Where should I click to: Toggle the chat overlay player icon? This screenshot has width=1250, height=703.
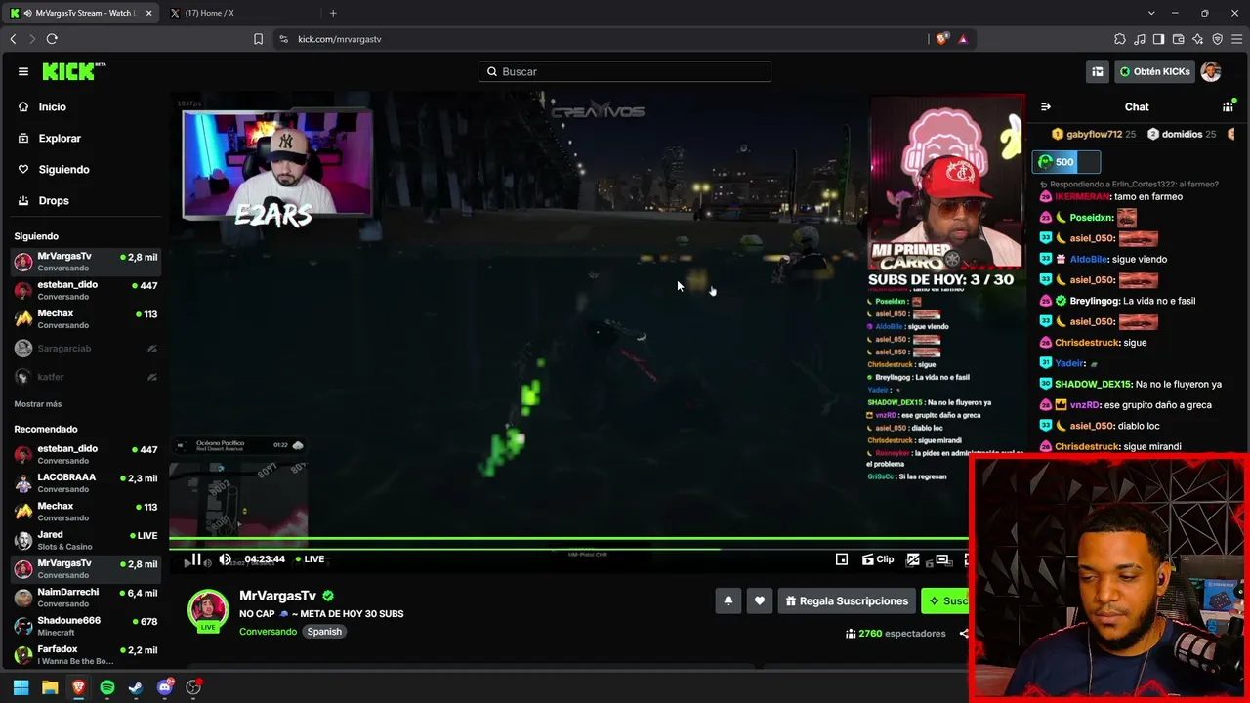click(913, 559)
